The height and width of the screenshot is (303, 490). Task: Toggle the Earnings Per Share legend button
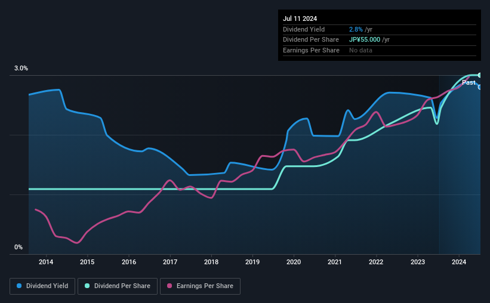click(200, 286)
